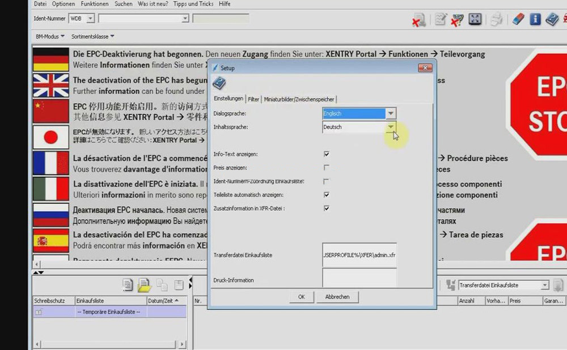This screenshot has height=350, width=567.
Task: Click the open shopping list folder icon
Action: [144, 285]
